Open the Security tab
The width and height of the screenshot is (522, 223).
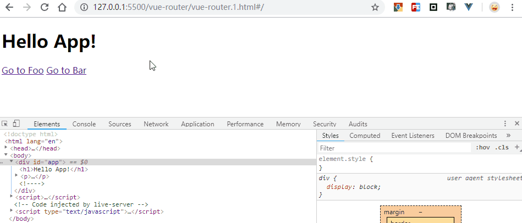tap(325, 124)
